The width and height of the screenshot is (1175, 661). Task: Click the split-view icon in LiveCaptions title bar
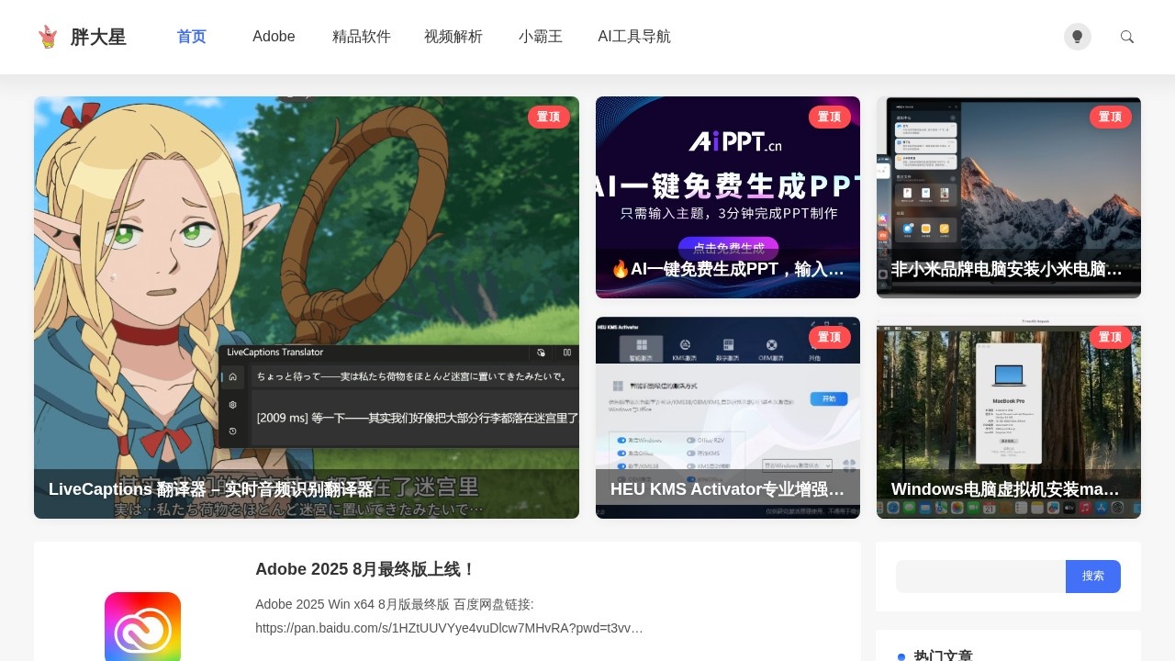tap(566, 353)
